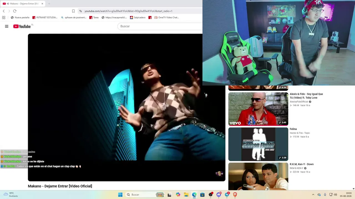The image size is (355, 199).
Task: Open the Copilot taskbar icon
Action: click(x=178, y=195)
